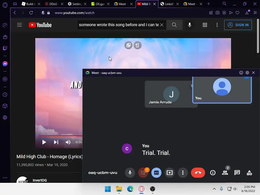The height and width of the screenshot is (195, 260).
Task: Reload the YouTube page
Action: click(x=31, y=13)
